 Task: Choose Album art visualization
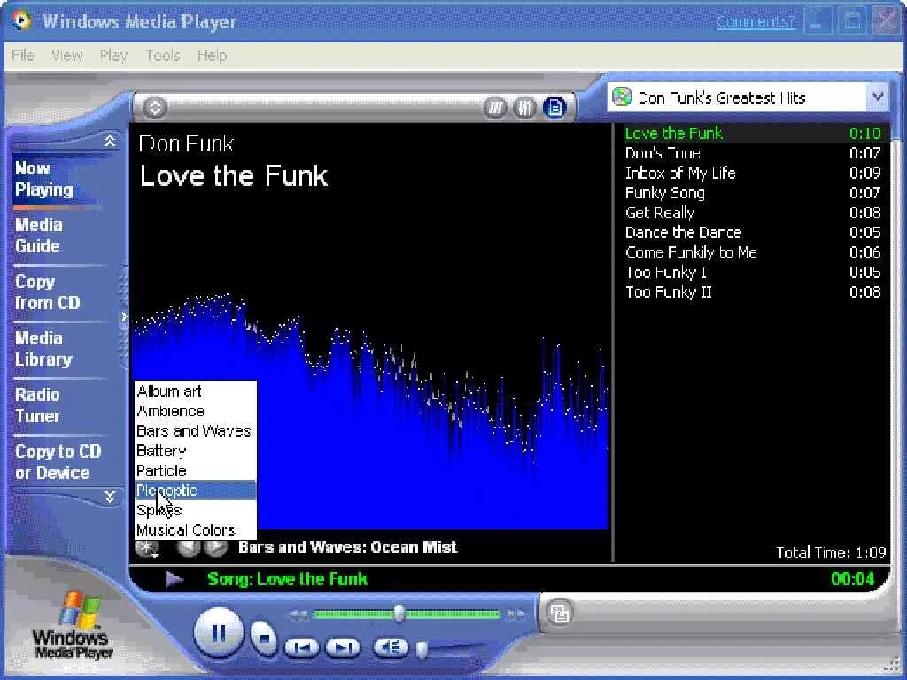pos(196,391)
